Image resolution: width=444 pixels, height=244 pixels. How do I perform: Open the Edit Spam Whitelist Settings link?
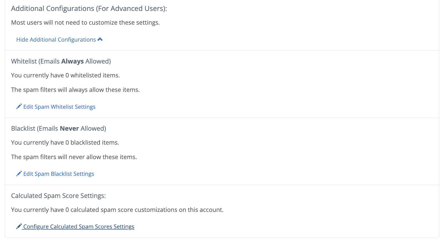coord(59,107)
